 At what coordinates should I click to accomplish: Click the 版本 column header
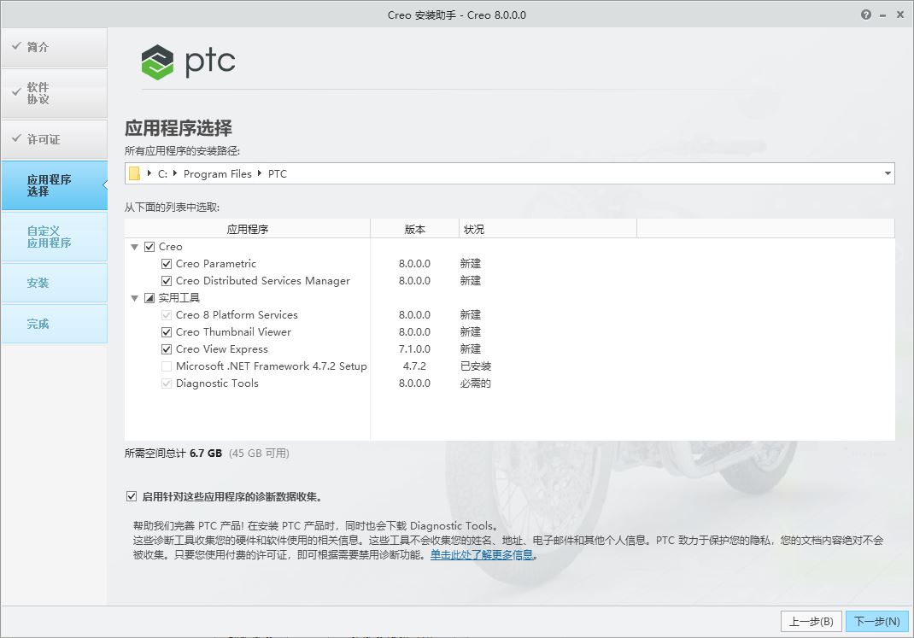(414, 229)
